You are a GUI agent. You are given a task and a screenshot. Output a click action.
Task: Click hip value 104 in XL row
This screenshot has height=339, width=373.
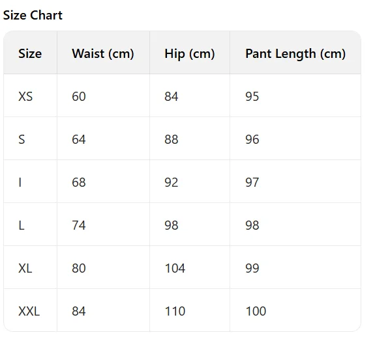tap(175, 269)
